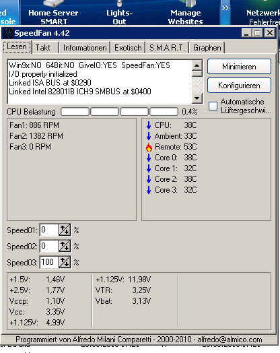Open Home Server SMART tab above
Viewport: 280px width, 353px height.
[54, 12]
